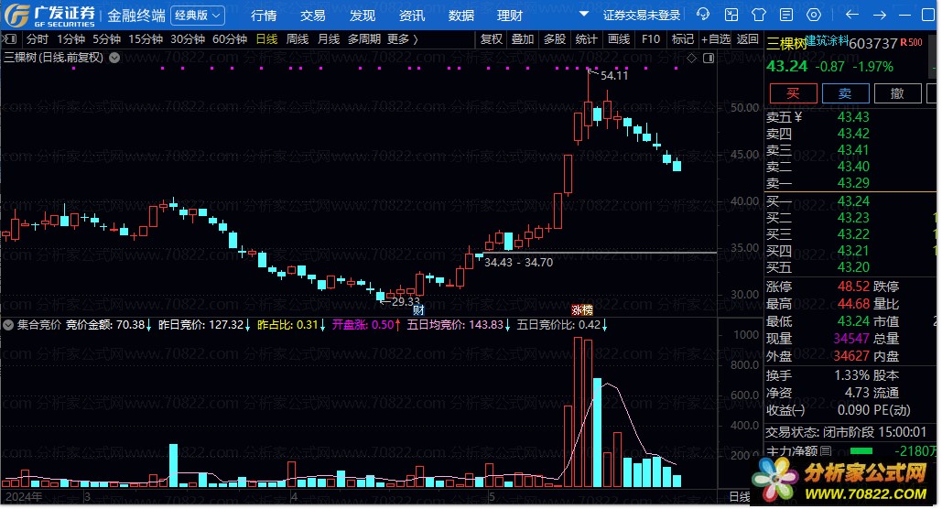The height and width of the screenshot is (509, 942).
Task: Open the 发现 menu
Action: pos(363,16)
